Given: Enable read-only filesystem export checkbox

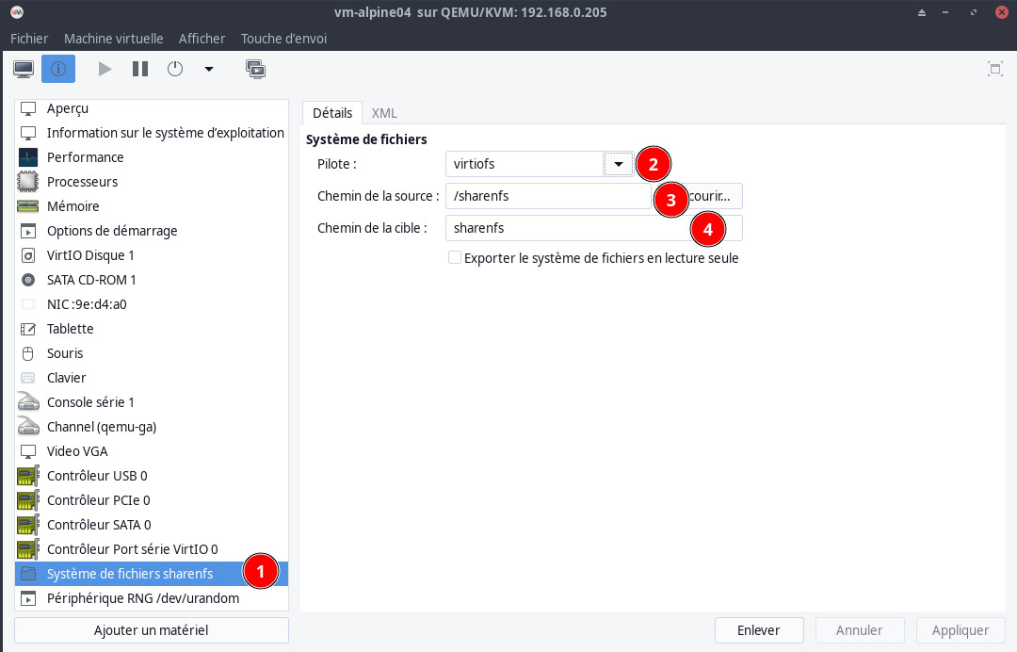Looking at the screenshot, I should click(x=455, y=257).
